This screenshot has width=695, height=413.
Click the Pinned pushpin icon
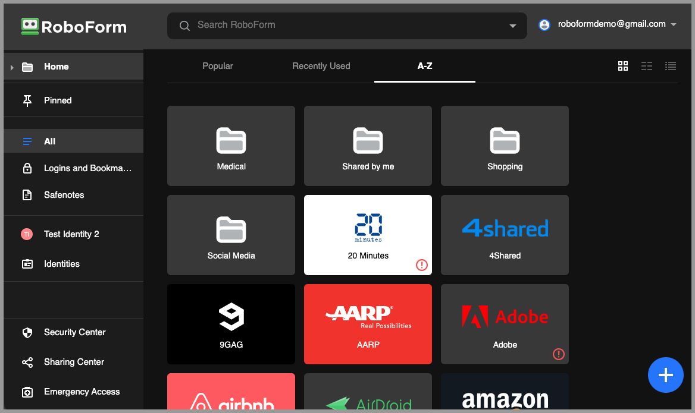(x=27, y=100)
